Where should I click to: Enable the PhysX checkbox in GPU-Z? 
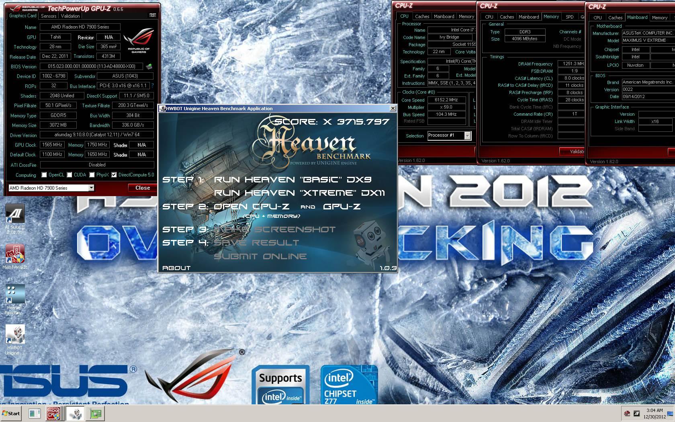[x=92, y=175]
